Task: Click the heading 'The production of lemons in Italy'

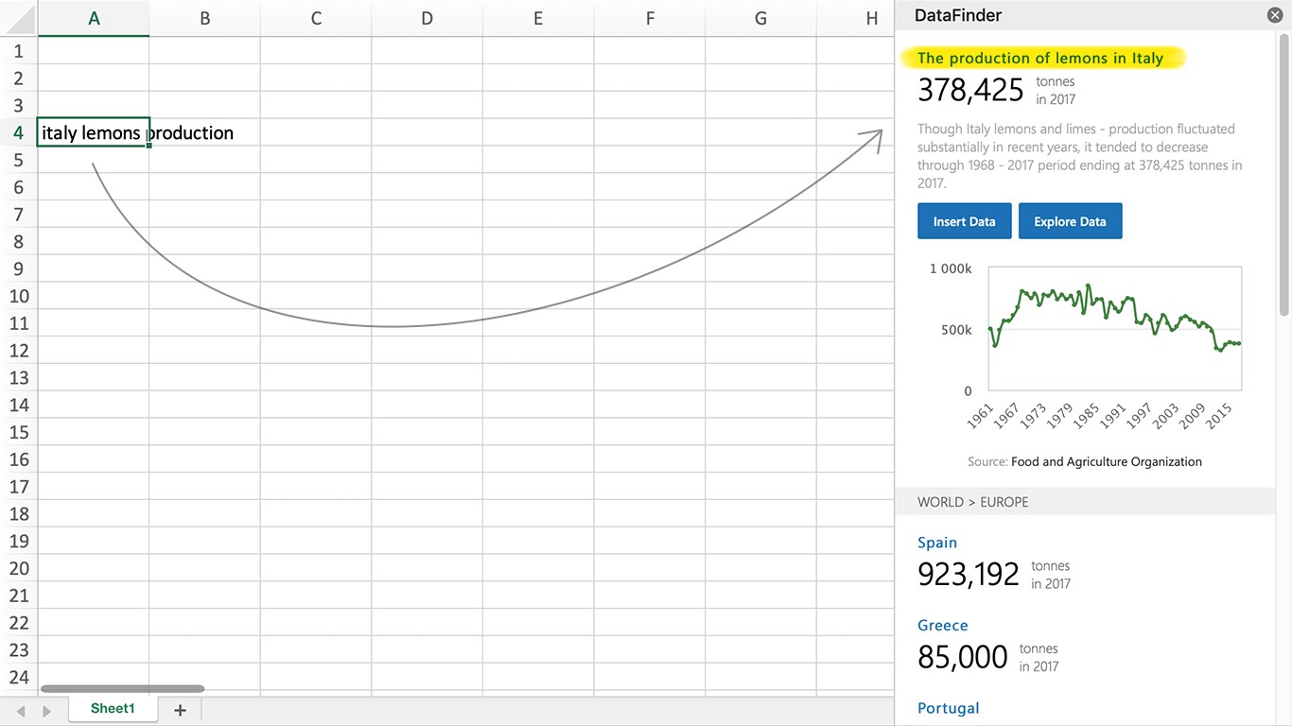Action: pyautogui.click(x=1040, y=59)
